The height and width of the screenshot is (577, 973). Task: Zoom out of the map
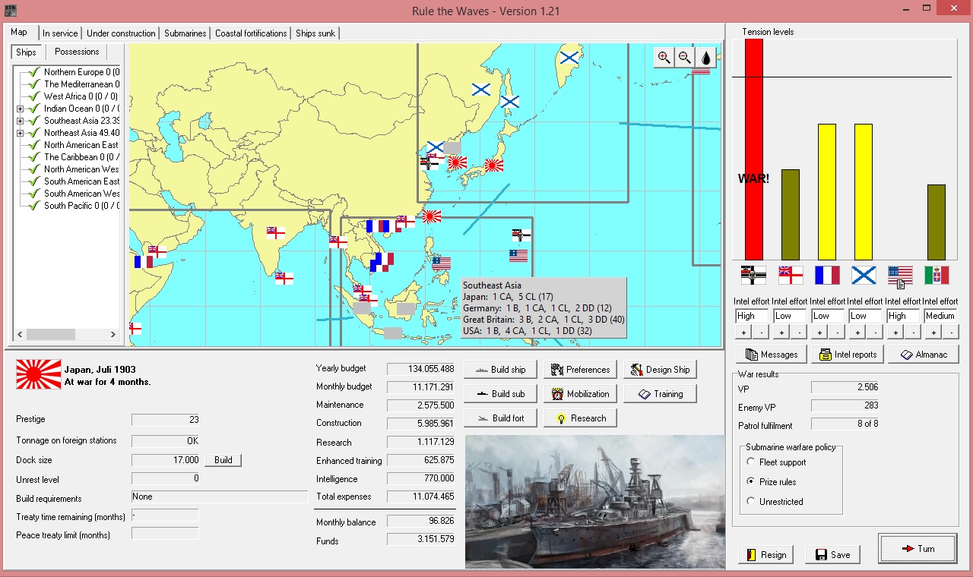(x=684, y=57)
